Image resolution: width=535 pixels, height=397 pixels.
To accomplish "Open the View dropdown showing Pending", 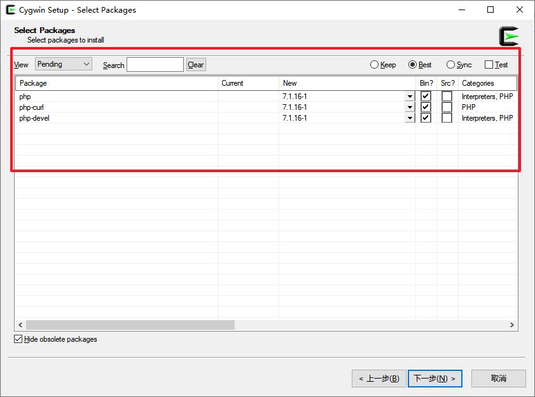I will [64, 64].
